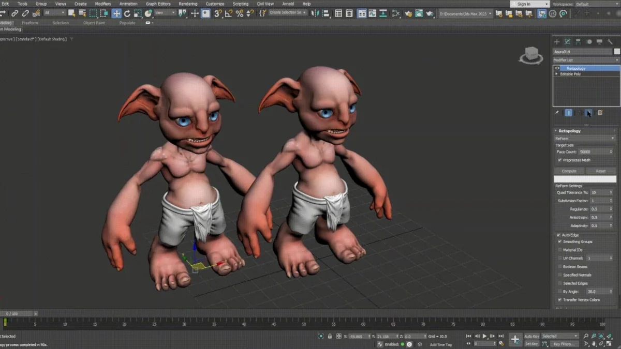The height and width of the screenshot is (349, 621).
Task: Open the Material Editor
Action: pyautogui.click(x=395, y=13)
